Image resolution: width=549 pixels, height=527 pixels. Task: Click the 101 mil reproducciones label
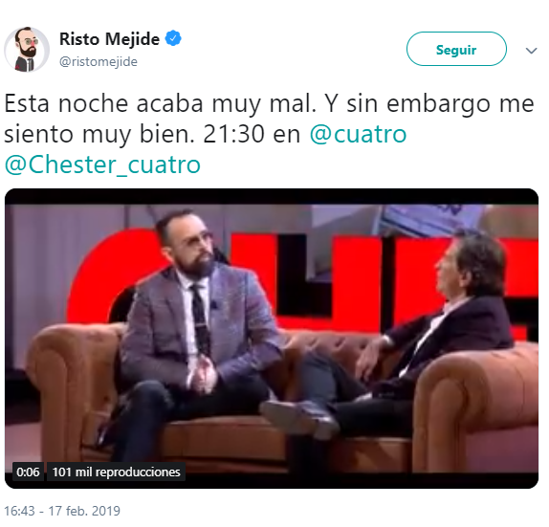116,472
